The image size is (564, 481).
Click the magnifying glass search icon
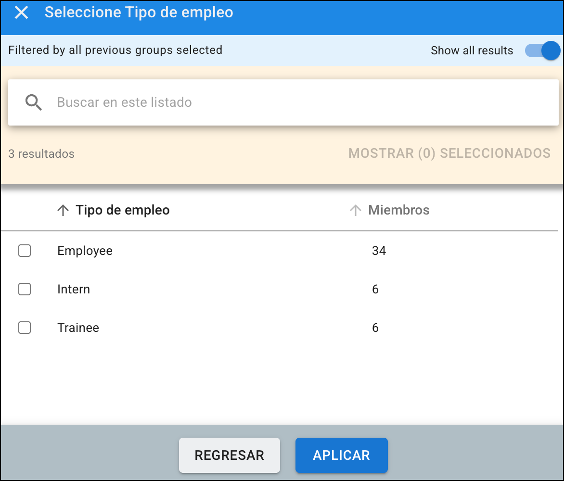click(34, 102)
